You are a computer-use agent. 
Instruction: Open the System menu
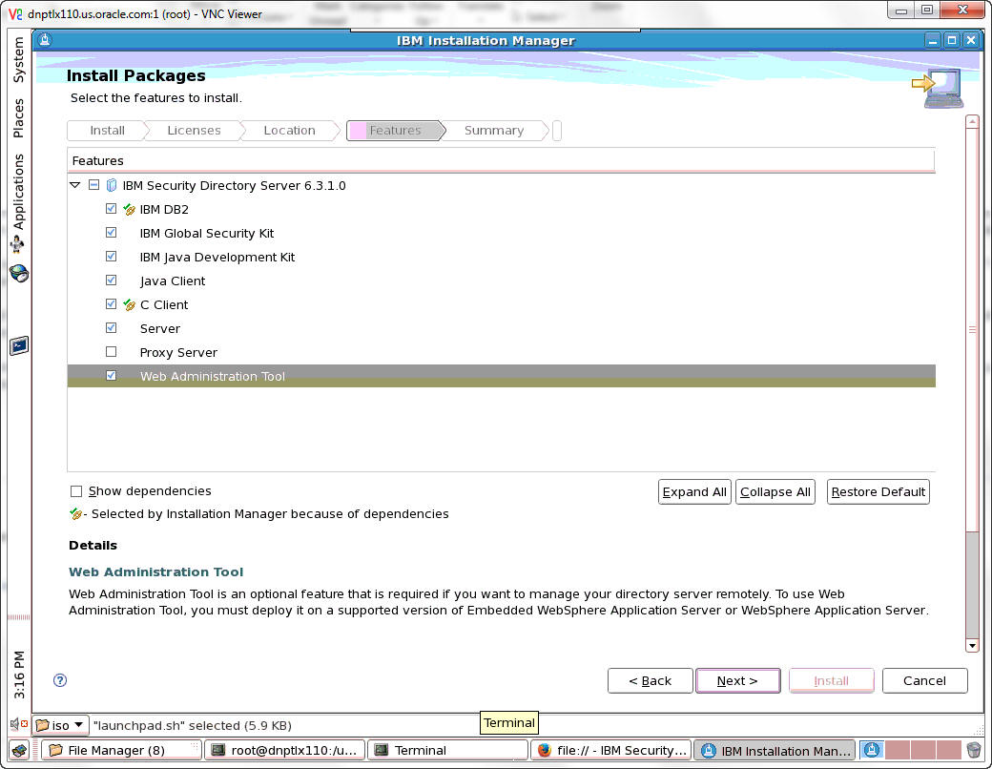pos(18,59)
